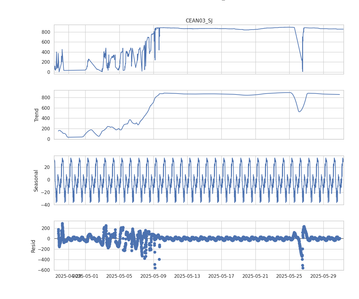Click the CEAN03_SJ chart title
Screen dimensions: 359x299
tap(199, 21)
